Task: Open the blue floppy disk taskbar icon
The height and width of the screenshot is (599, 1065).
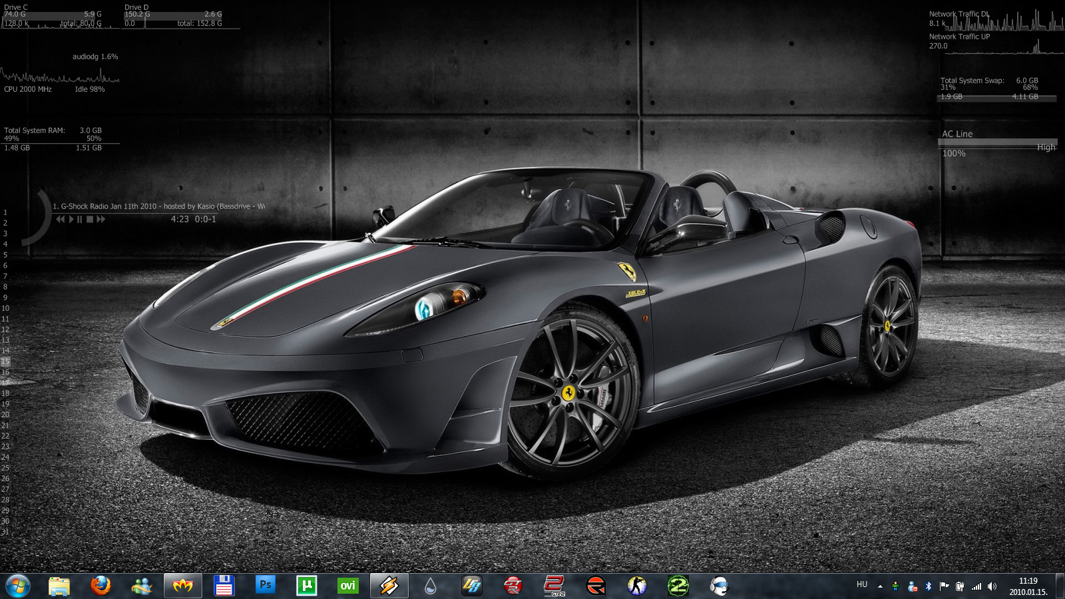Action: tap(224, 586)
